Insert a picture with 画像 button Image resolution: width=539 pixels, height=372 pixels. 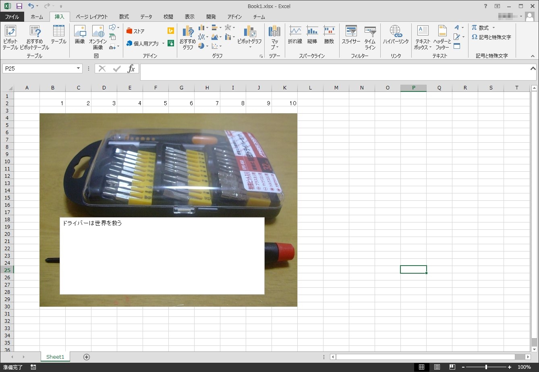(80, 35)
